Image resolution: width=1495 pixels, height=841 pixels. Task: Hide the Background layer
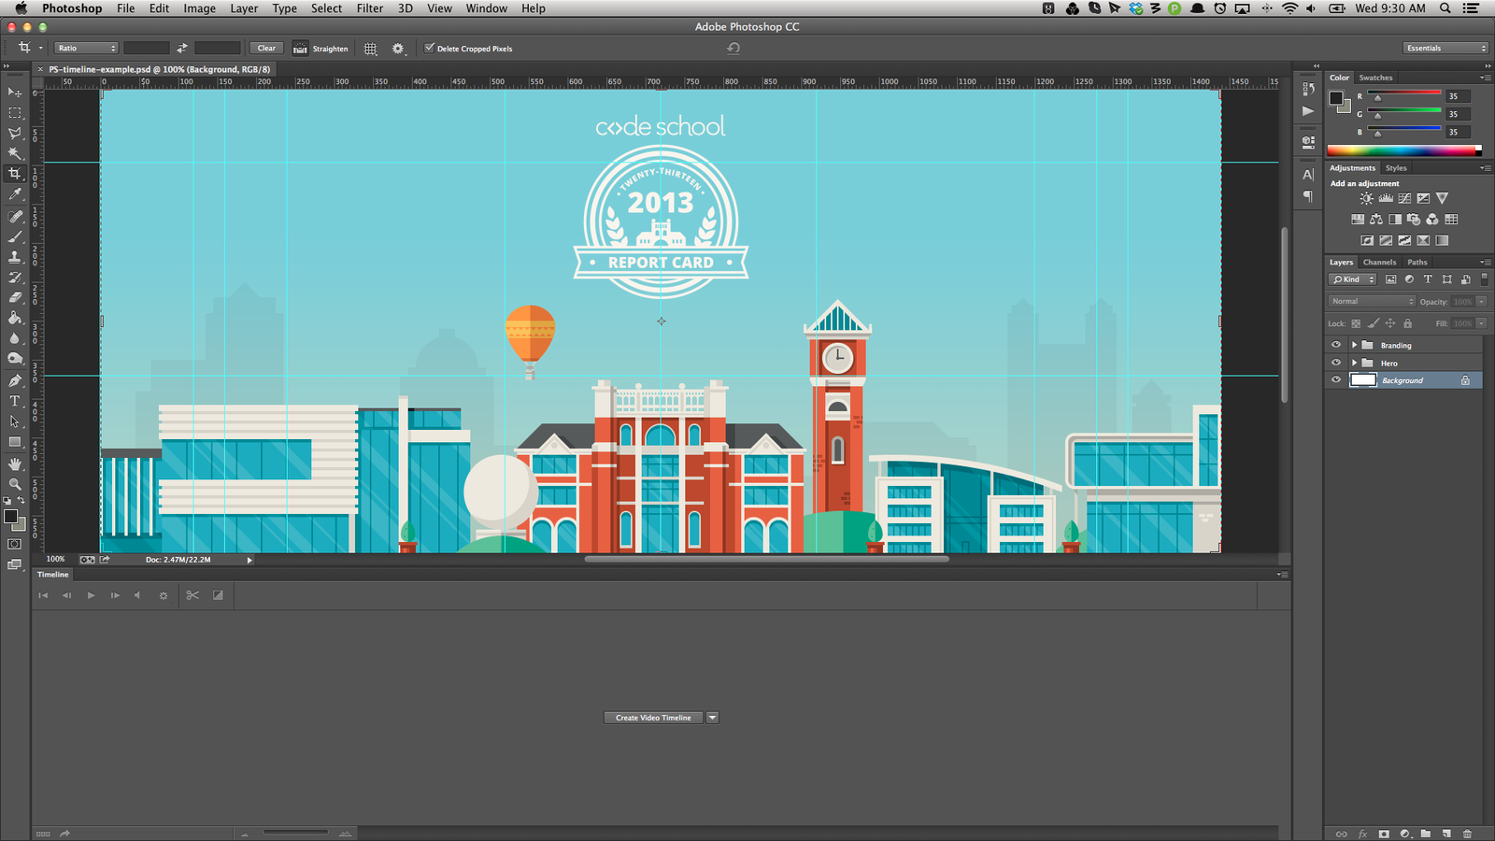(x=1336, y=380)
